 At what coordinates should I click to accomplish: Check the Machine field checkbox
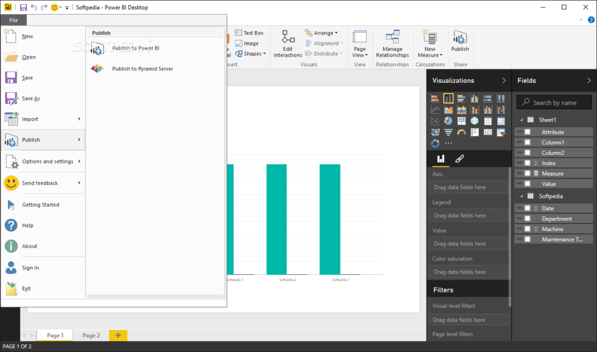click(x=526, y=228)
